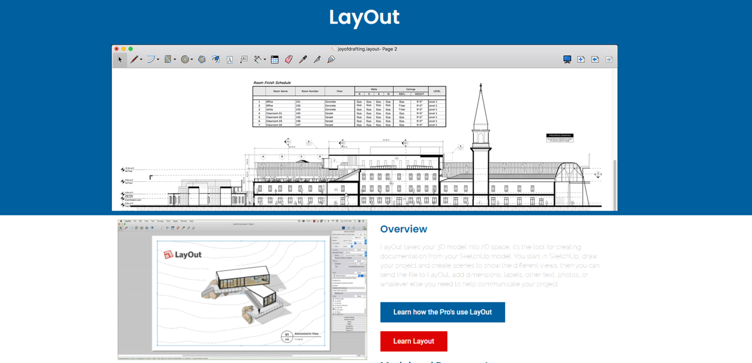Select the Eraser tool
Image resolution: width=752 pixels, height=363 pixels.
(288, 59)
